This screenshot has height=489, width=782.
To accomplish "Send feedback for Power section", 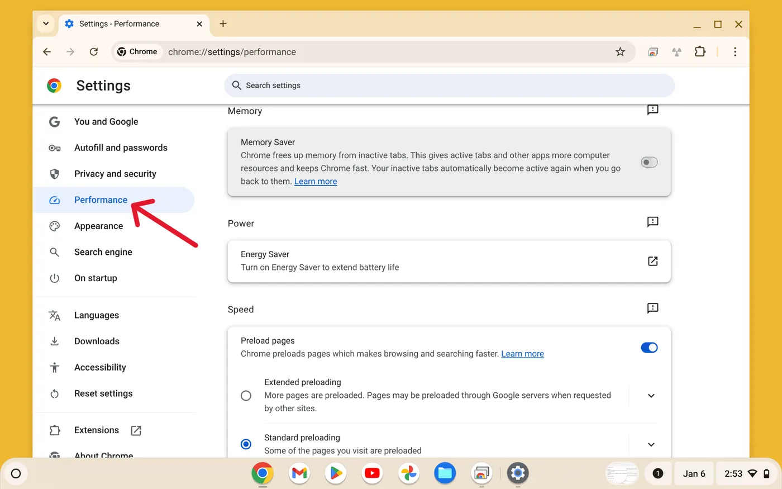I will coord(652,222).
